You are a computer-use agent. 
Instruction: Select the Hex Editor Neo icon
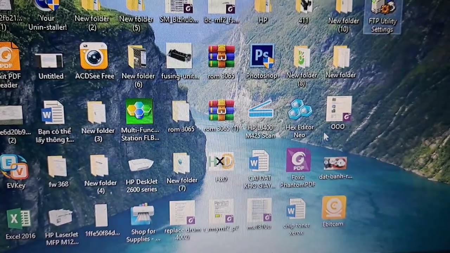(x=300, y=109)
